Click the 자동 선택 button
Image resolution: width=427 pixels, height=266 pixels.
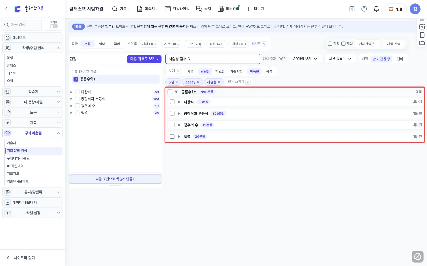(x=393, y=44)
